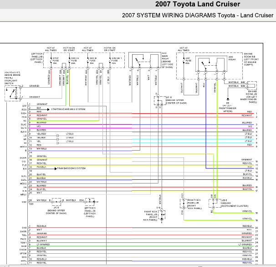Image resolution: width=276 pixels, height=267 pixels.
Task: Click the 'STP' terminal label
Action: (24, 106)
